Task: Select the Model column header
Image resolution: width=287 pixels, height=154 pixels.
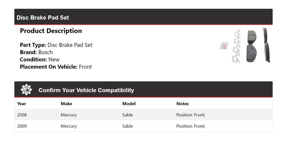Action: (x=129, y=104)
